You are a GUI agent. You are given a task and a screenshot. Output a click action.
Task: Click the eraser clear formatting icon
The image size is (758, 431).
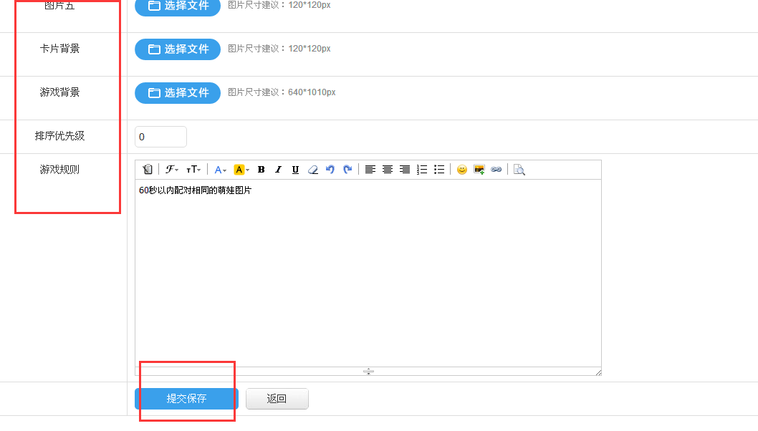[x=312, y=170]
